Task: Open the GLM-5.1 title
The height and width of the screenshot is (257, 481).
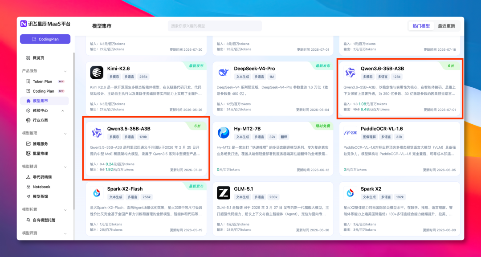Action: 244,189
